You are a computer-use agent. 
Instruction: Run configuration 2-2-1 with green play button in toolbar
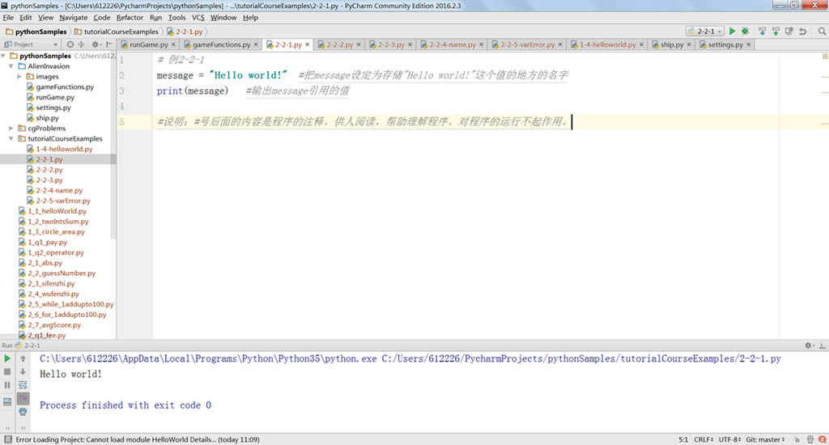732,32
